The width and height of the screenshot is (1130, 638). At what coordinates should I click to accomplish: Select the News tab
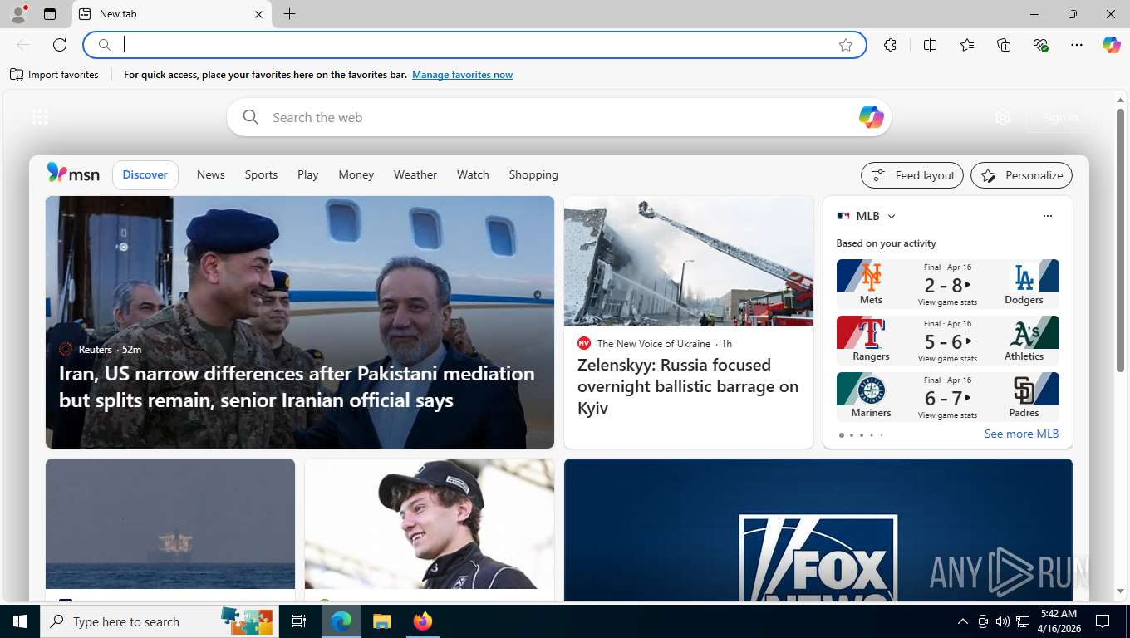211,174
